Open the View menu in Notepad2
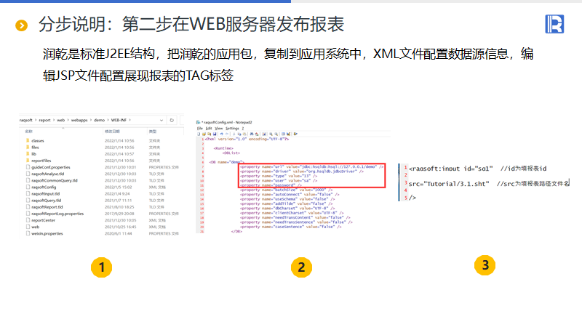Image resolution: width=582 pixels, height=327 pixels. pos(219,129)
